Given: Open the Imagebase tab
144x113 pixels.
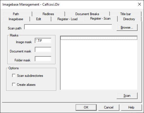Looking at the screenshot, I should (x=16, y=19).
